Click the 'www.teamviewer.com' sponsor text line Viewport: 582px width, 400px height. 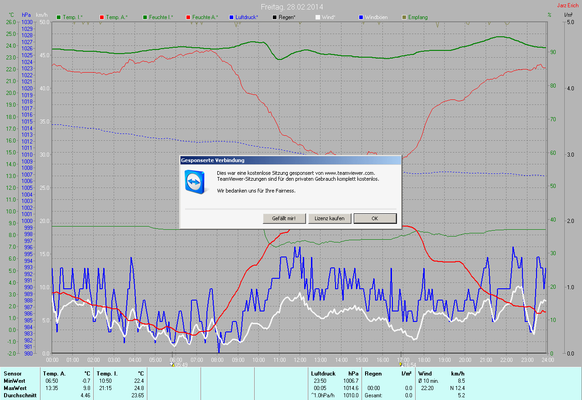tap(296, 173)
